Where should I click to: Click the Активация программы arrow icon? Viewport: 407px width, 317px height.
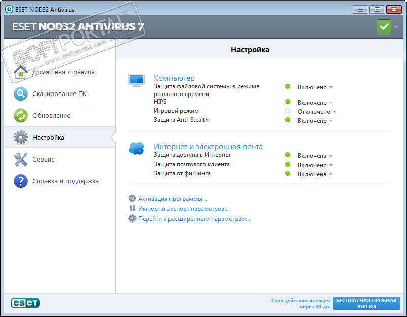(x=132, y=198)
